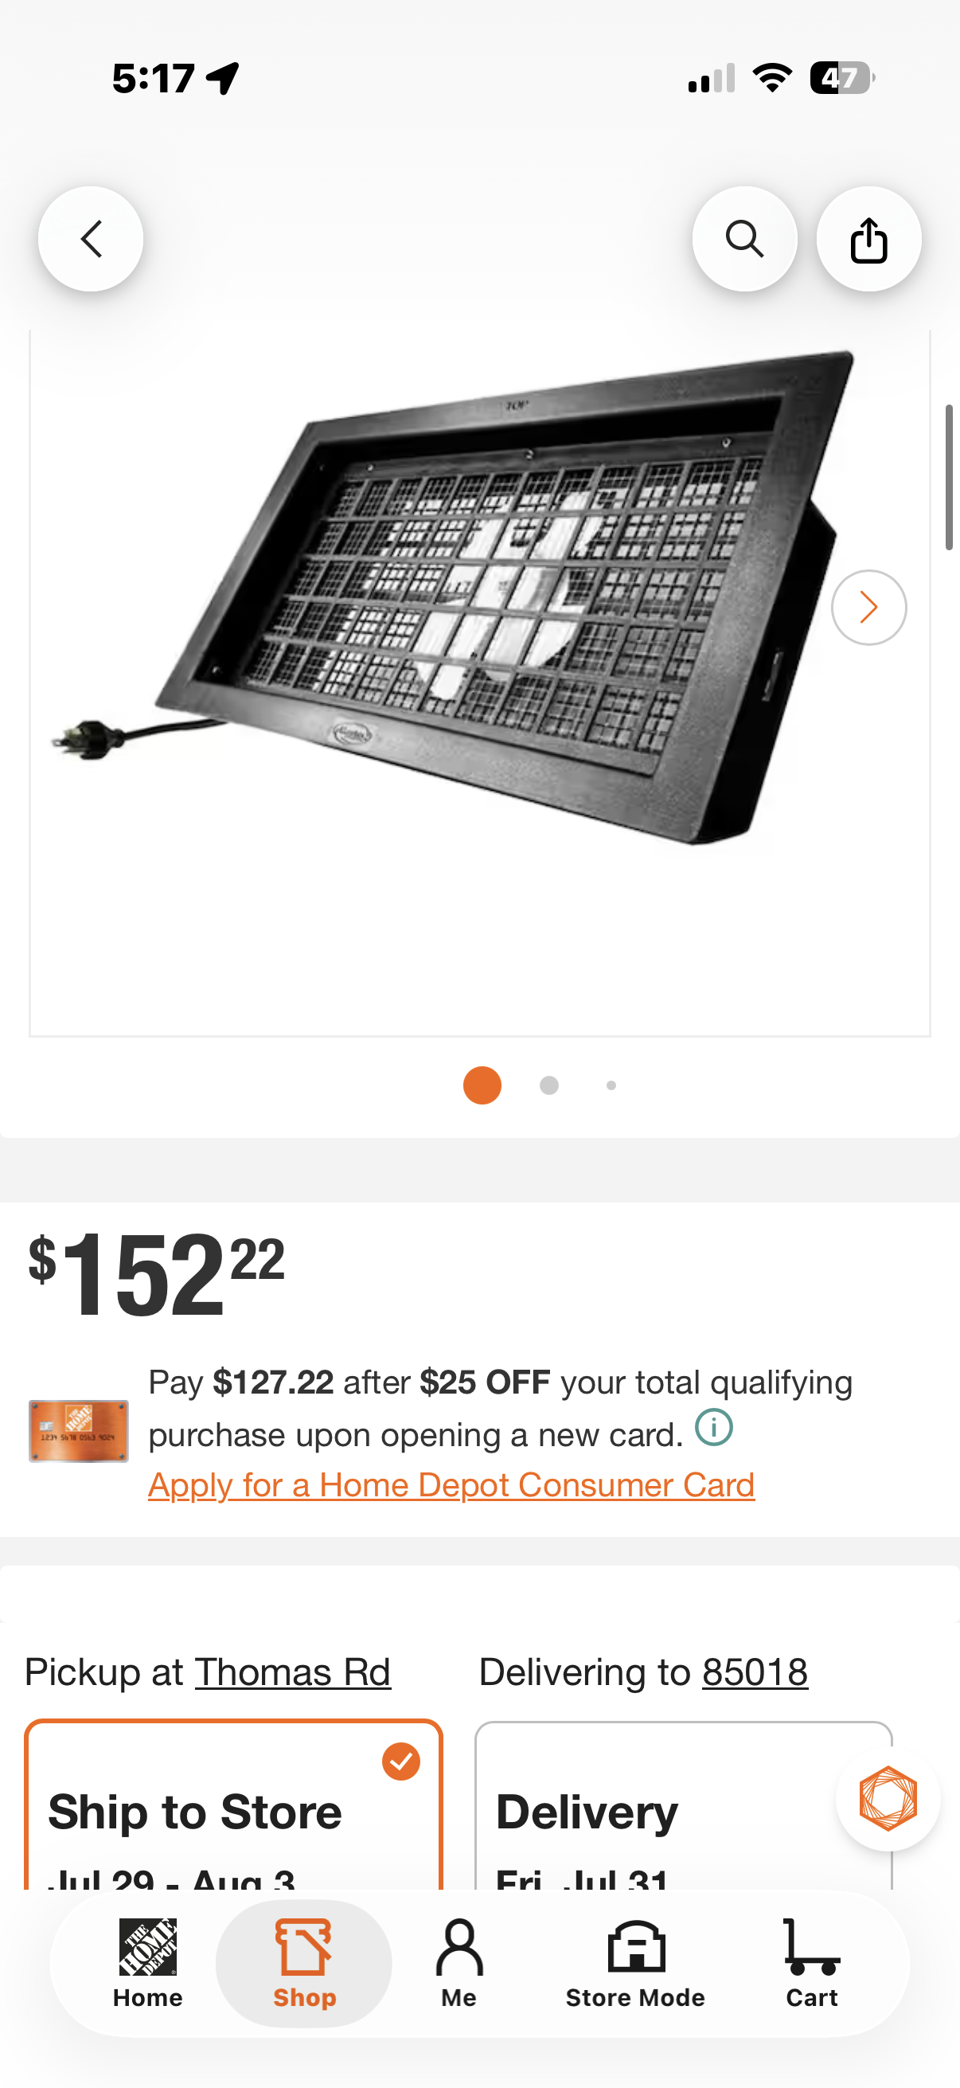Tap the back arrow button
960x2088 pixels.
click(x=91, y=239)
